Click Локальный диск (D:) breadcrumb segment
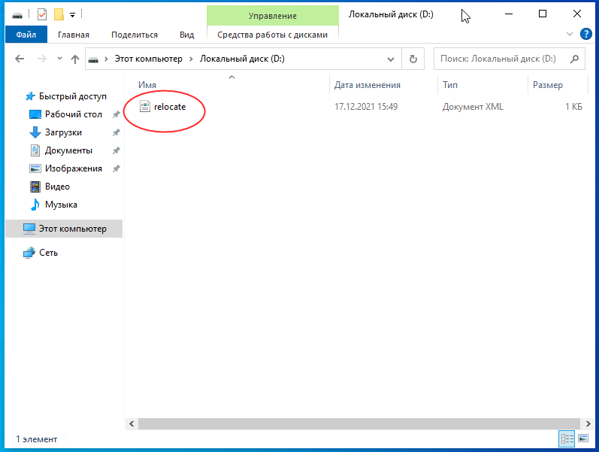Screen dimensions: 599x452 [x=242, y=59]
